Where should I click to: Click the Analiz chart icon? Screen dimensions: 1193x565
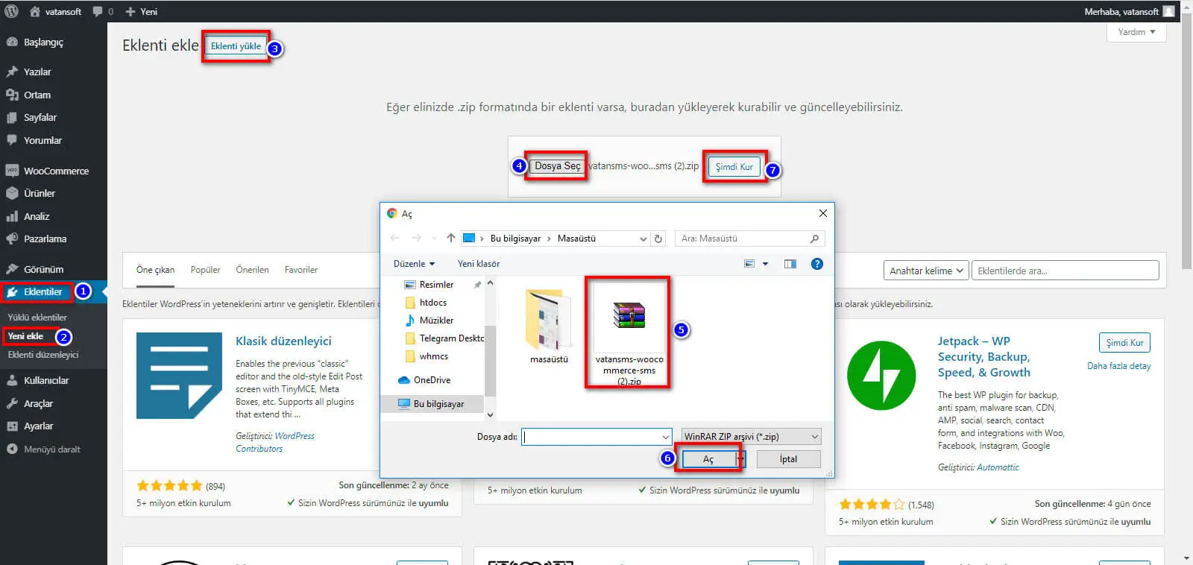(x=12, y=216)
